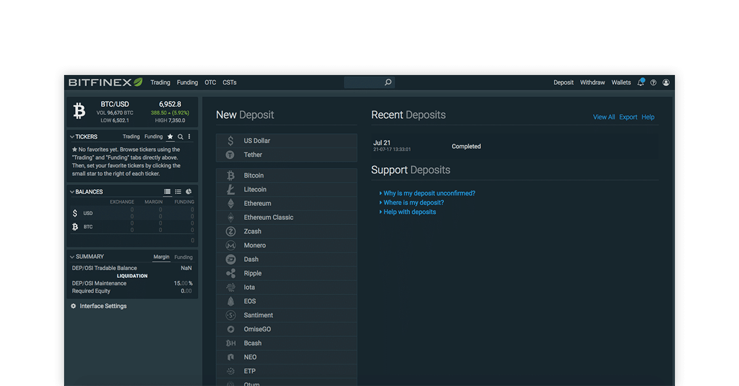Export recent deposits
The height and width of the screenshot is (386, 739).
tap(628, 117)
